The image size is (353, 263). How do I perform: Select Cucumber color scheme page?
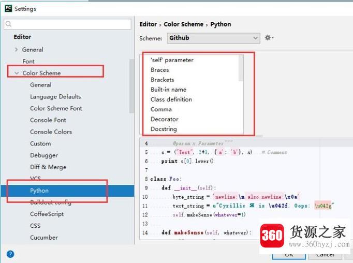pos(44,237)
